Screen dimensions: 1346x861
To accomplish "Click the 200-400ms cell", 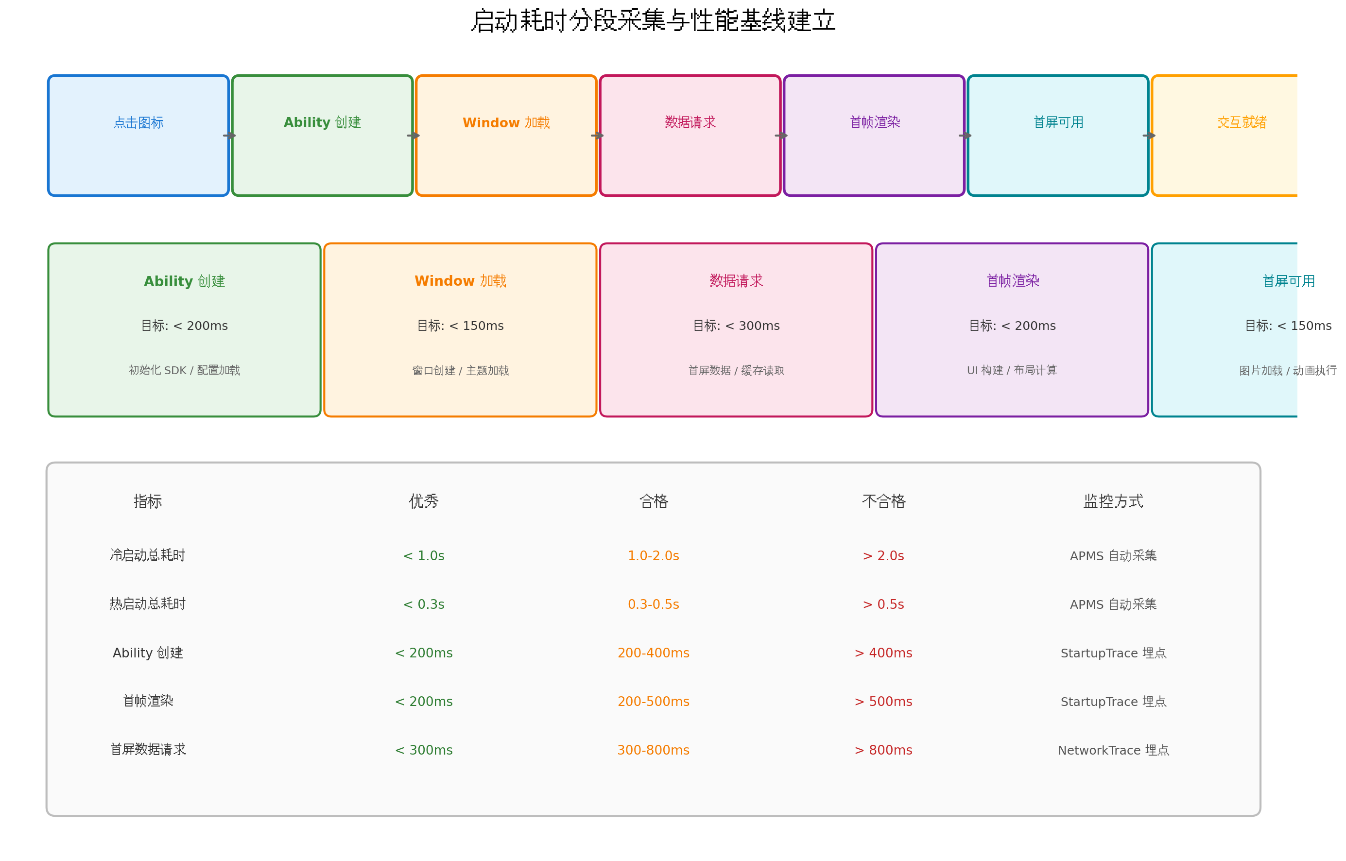I will click(654, 653).
